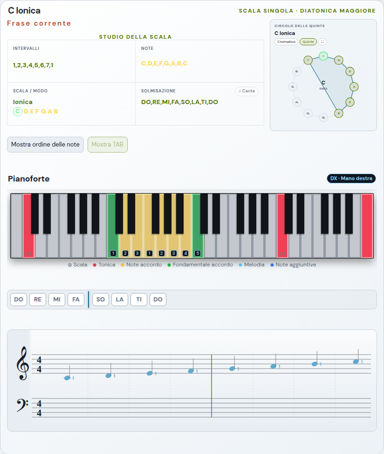
Task: Expand the circle of fifths to fullscreen
Action: (x=322, y=42)
